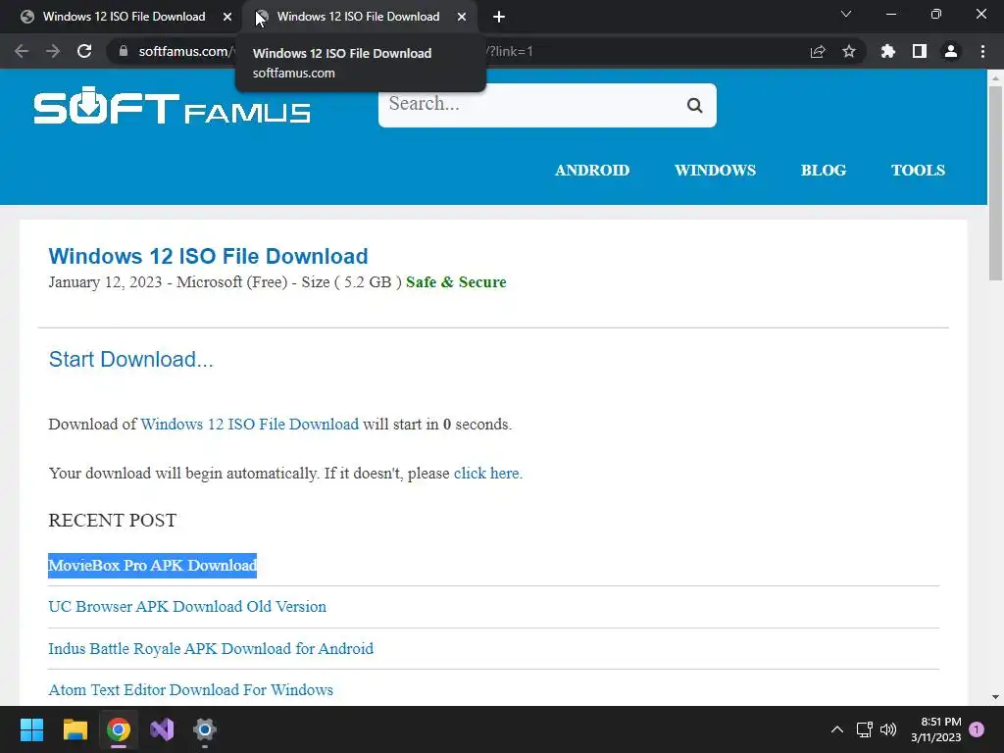Open Chrome three-dot menu

[982, 51]
